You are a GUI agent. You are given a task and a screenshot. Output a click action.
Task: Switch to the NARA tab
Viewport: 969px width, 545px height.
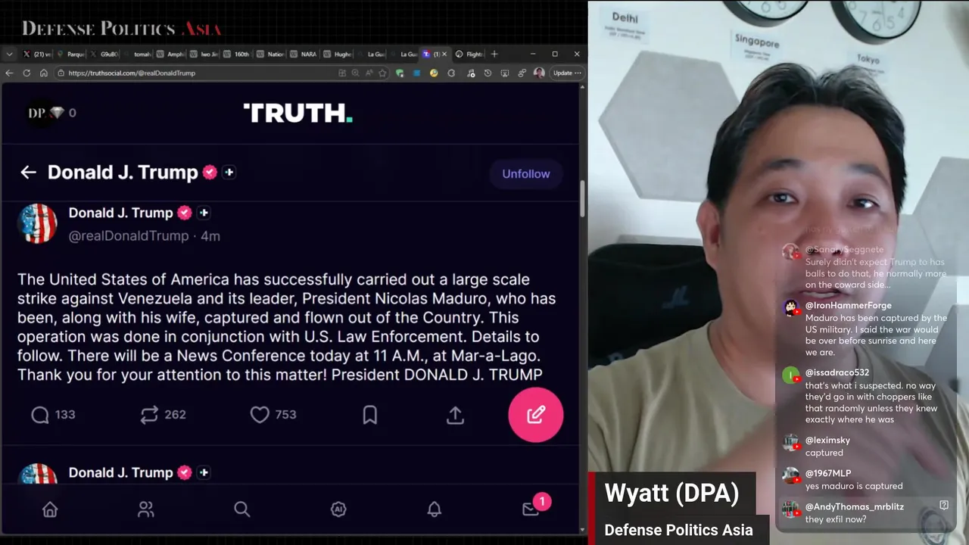[x=304, y=54]
